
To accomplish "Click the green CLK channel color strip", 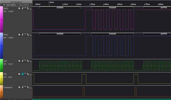I will (1, 66).
